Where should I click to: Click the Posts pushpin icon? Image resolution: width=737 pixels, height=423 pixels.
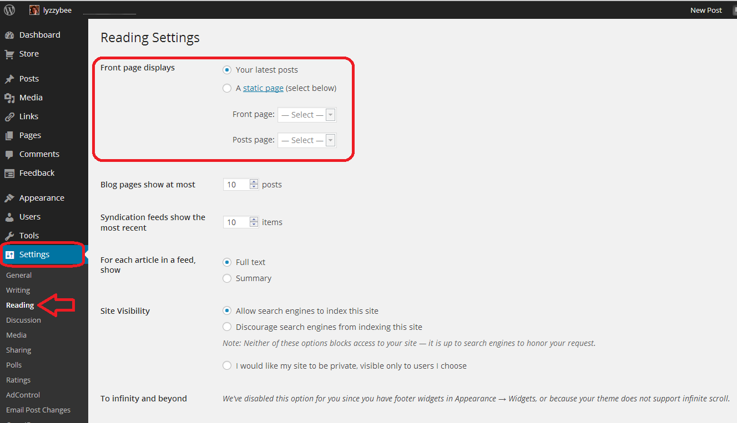[9, 79]
